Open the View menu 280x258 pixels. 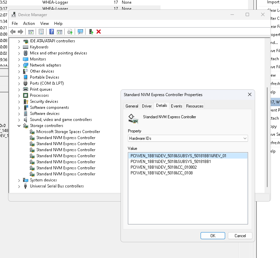[x=44, y=24]
